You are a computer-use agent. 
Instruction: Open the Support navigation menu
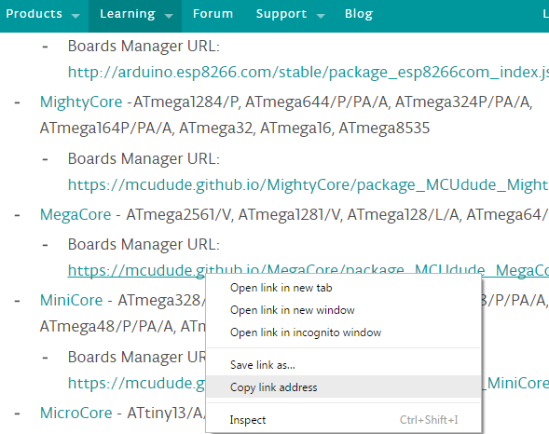tap(281, 14)
